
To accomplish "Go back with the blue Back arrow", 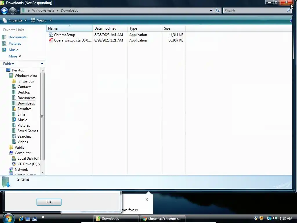I will 5,10.
